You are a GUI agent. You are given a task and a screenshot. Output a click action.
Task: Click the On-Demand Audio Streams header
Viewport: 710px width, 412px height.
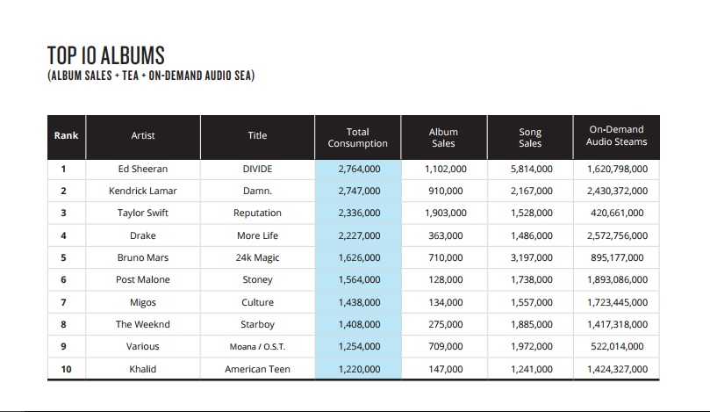pos(616,135)
